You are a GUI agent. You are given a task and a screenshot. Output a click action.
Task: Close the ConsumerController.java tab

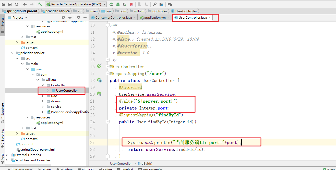pos(134,17)
